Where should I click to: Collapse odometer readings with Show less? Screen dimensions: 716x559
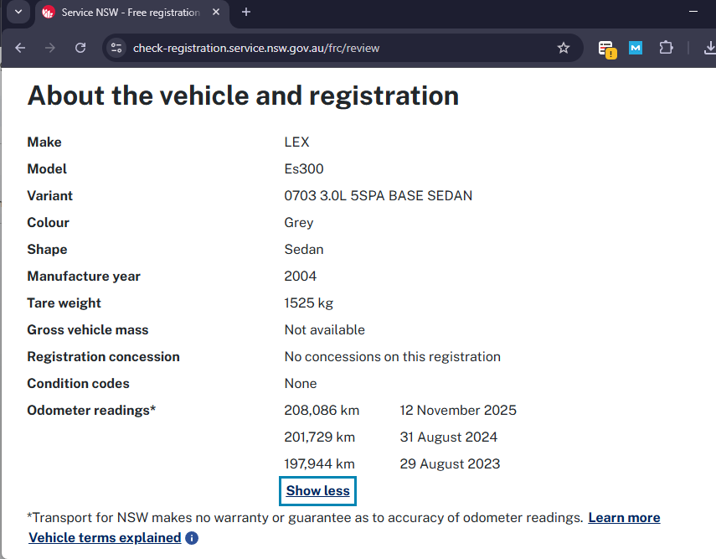(317, 491)
